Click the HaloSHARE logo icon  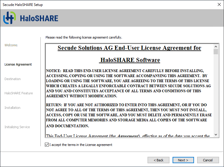(9, 18)
